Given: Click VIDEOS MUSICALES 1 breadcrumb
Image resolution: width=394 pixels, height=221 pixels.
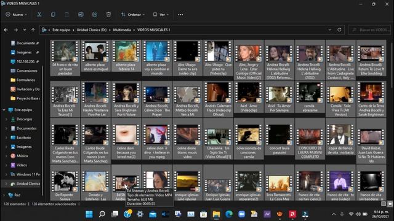Looking at the screenshot, I should pyautogui.click(x=153, y=30).
